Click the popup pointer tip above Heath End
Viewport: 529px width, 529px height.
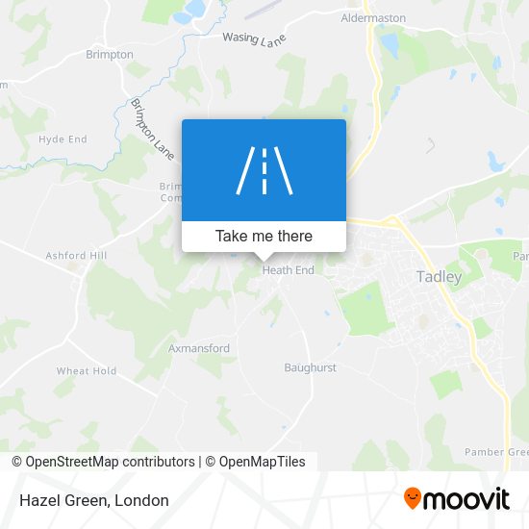[x=264, y=259]
